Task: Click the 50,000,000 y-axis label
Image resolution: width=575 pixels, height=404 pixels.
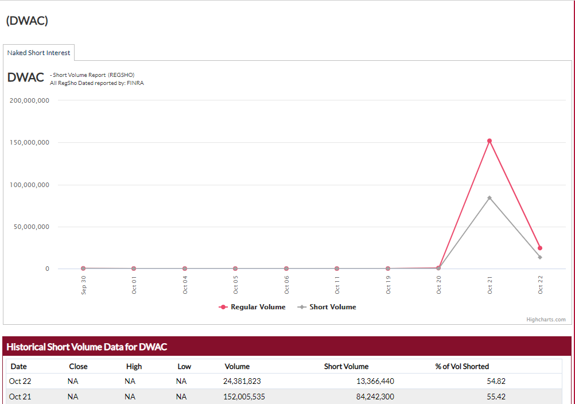Action: coord(32,227)
